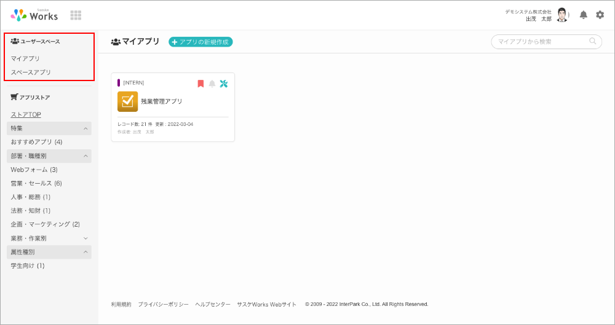Open 利用規約 footer link
615x325 pixels.
[121, 304]
